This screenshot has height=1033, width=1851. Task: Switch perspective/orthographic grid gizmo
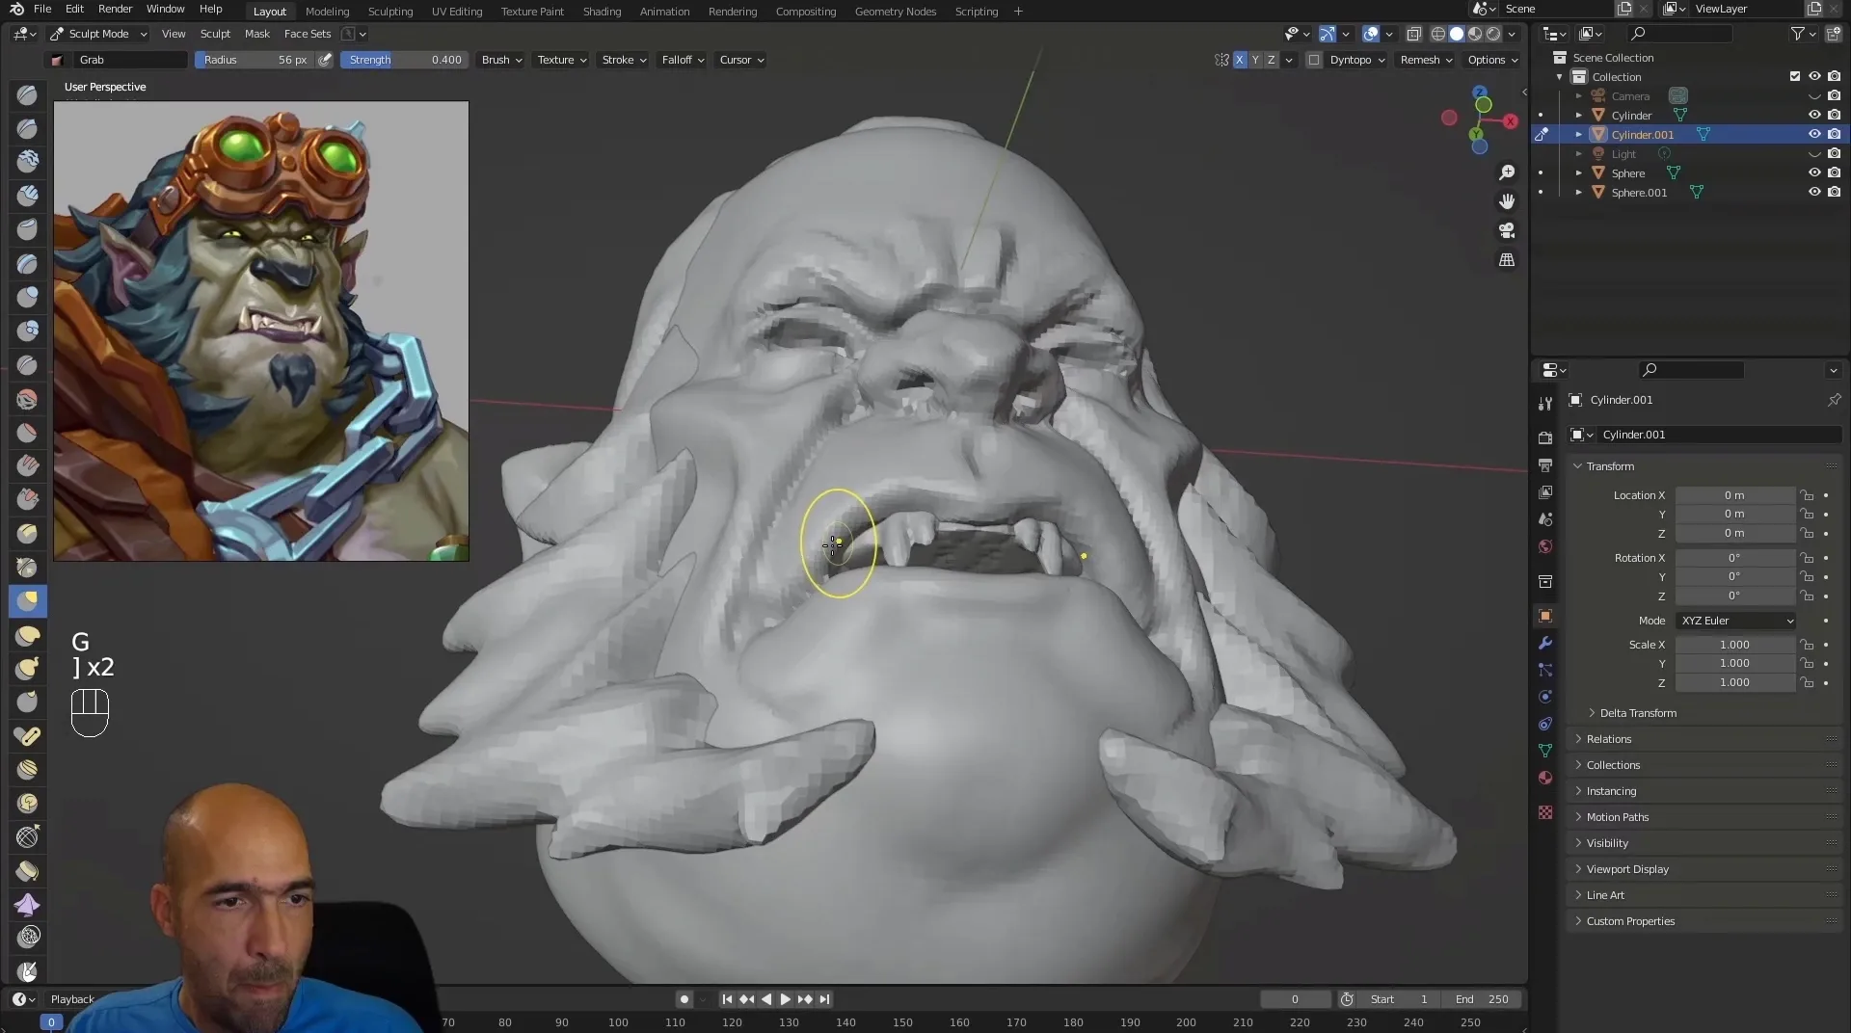(x=1507, y=260)
